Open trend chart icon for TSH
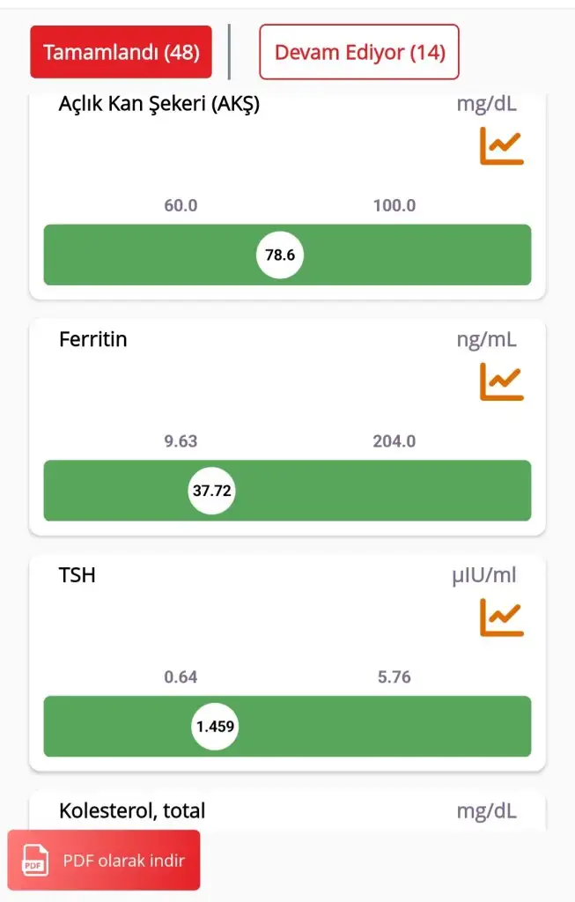Image resolution: width=575 pixels, height=902 pixels. (x=501, y=617)
